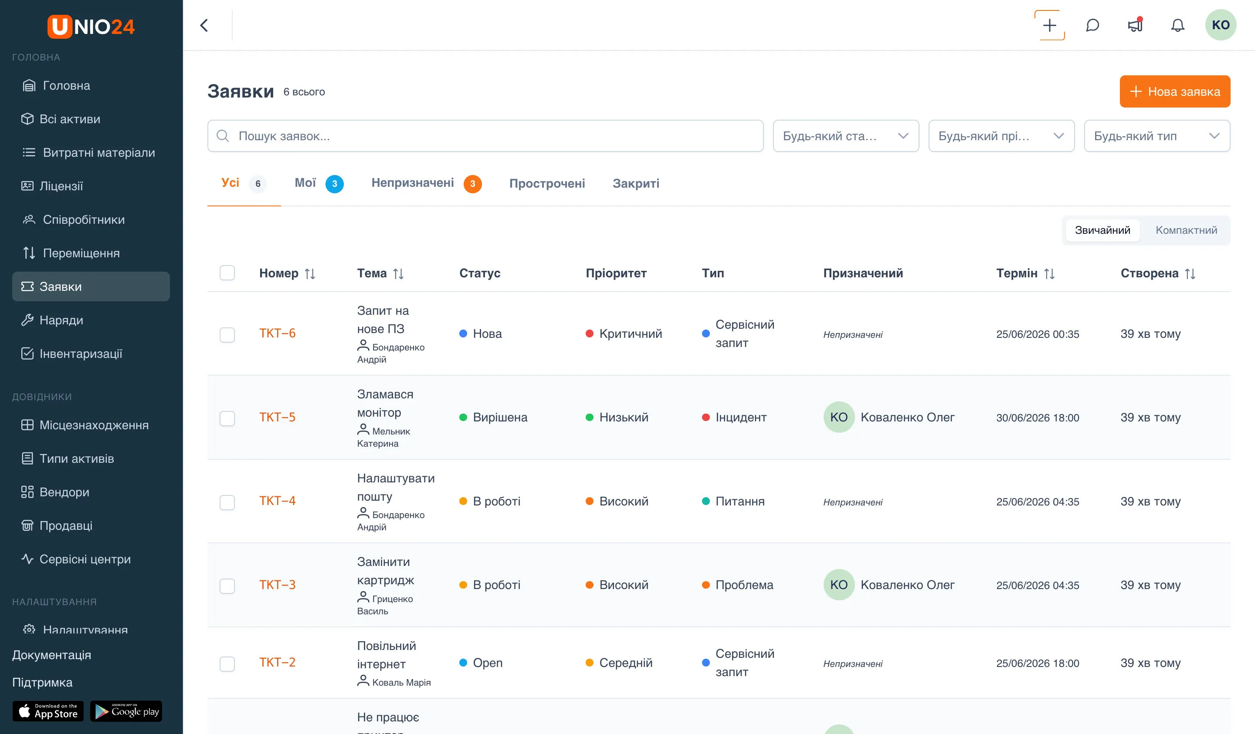Switch to Звичайний view mode
The image size is (1255, 734).
[x=1102, y=230]
